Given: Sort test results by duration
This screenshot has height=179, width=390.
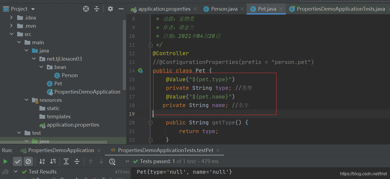Looking at the screenshot, I should tap(53, 161).
